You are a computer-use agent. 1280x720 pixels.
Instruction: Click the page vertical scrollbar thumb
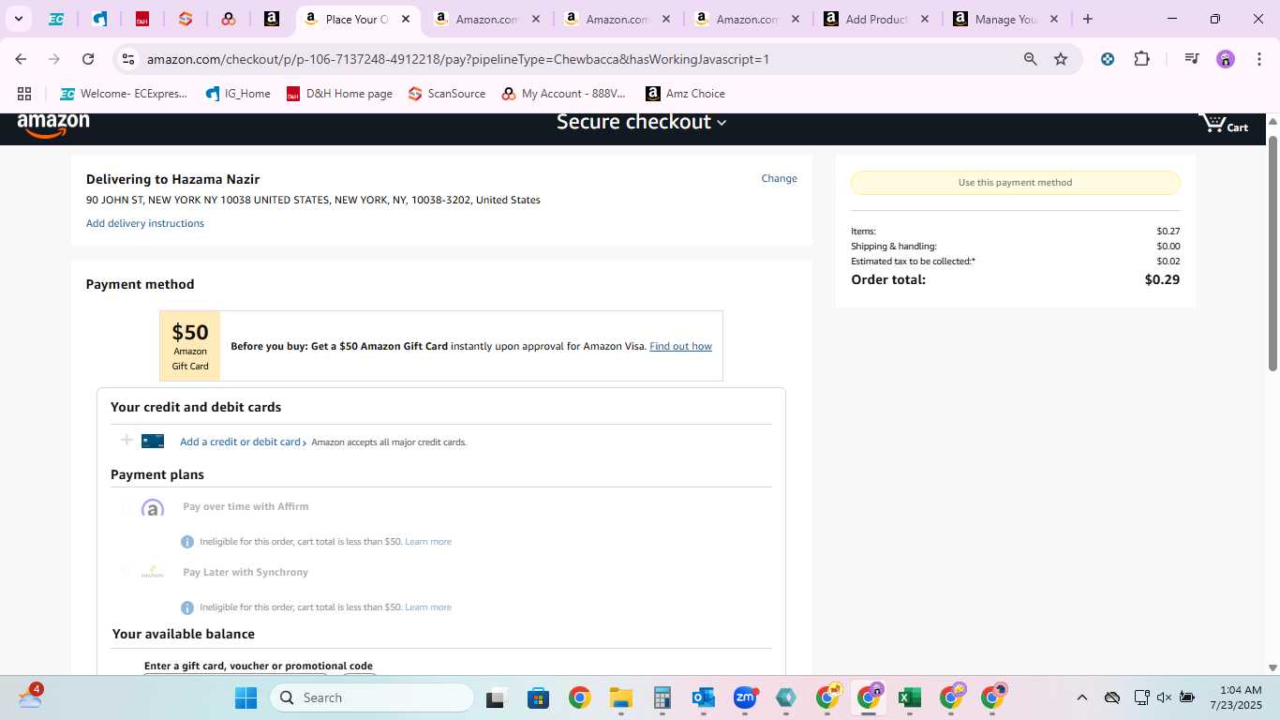1273,253
